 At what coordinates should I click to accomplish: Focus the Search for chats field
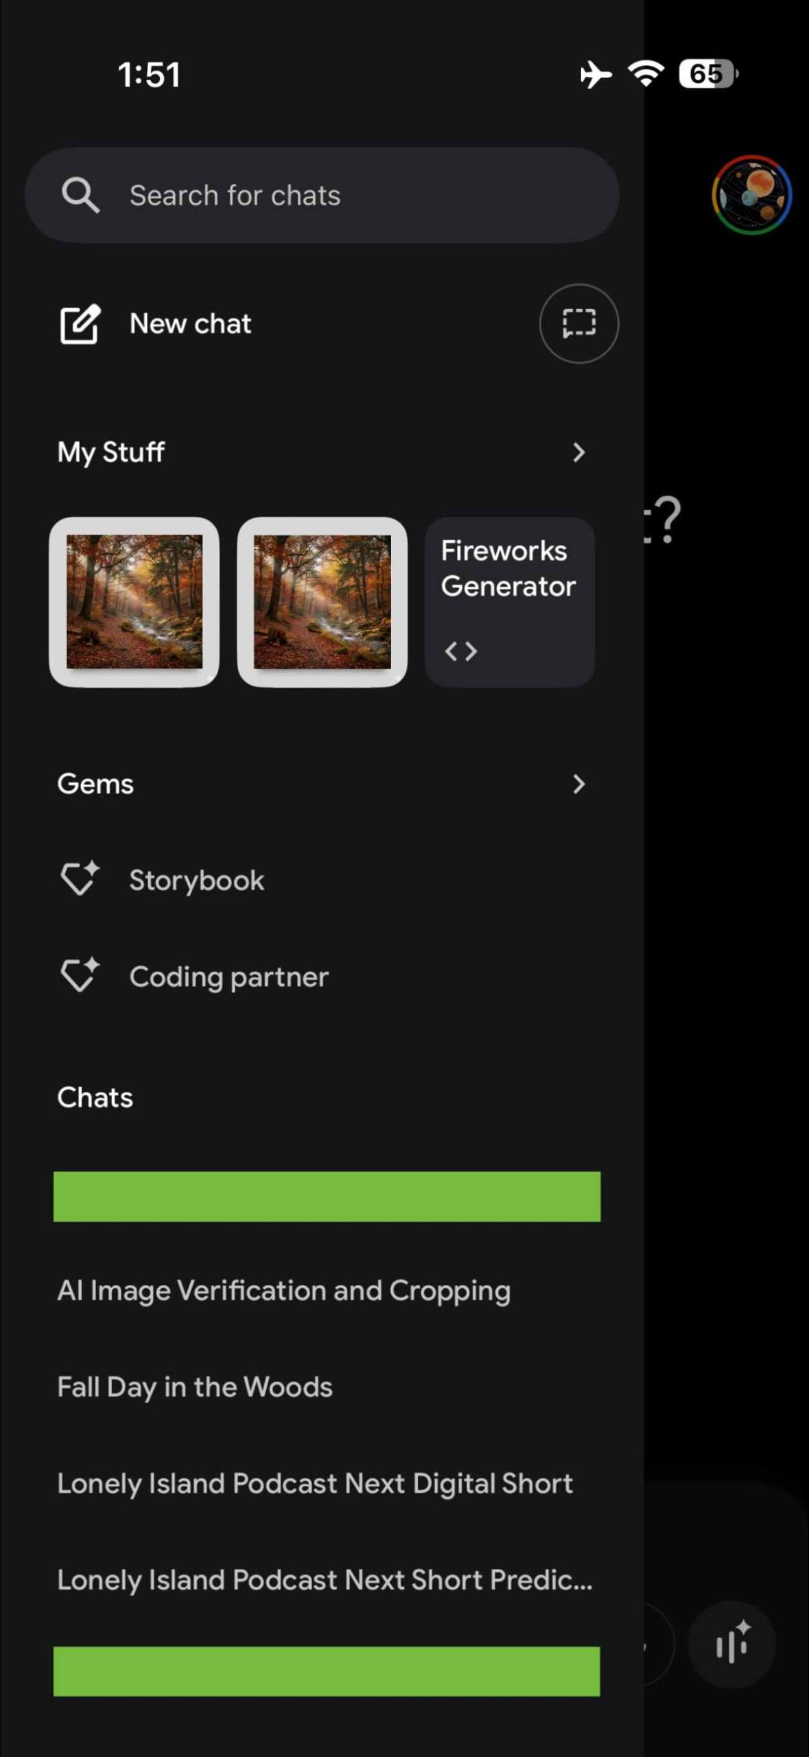[343, 196]
